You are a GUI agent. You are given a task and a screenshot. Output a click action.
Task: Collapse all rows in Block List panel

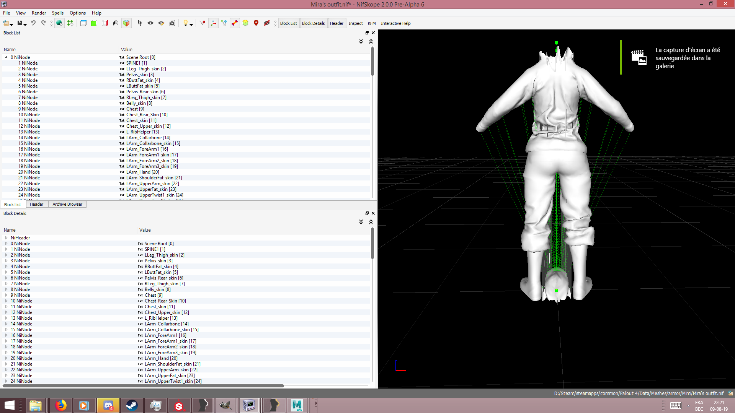point(371,41)
